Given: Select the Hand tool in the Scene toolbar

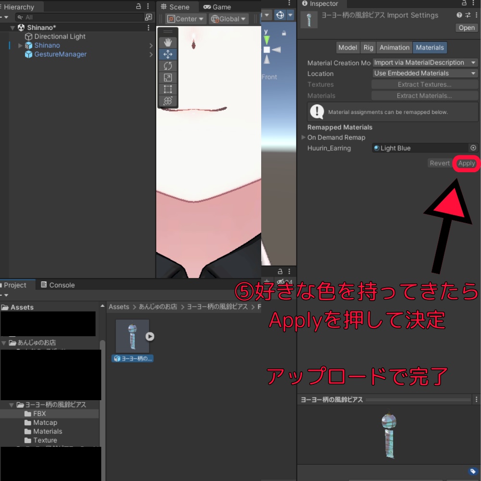Looking at the screenshot, I should point(167,42).
